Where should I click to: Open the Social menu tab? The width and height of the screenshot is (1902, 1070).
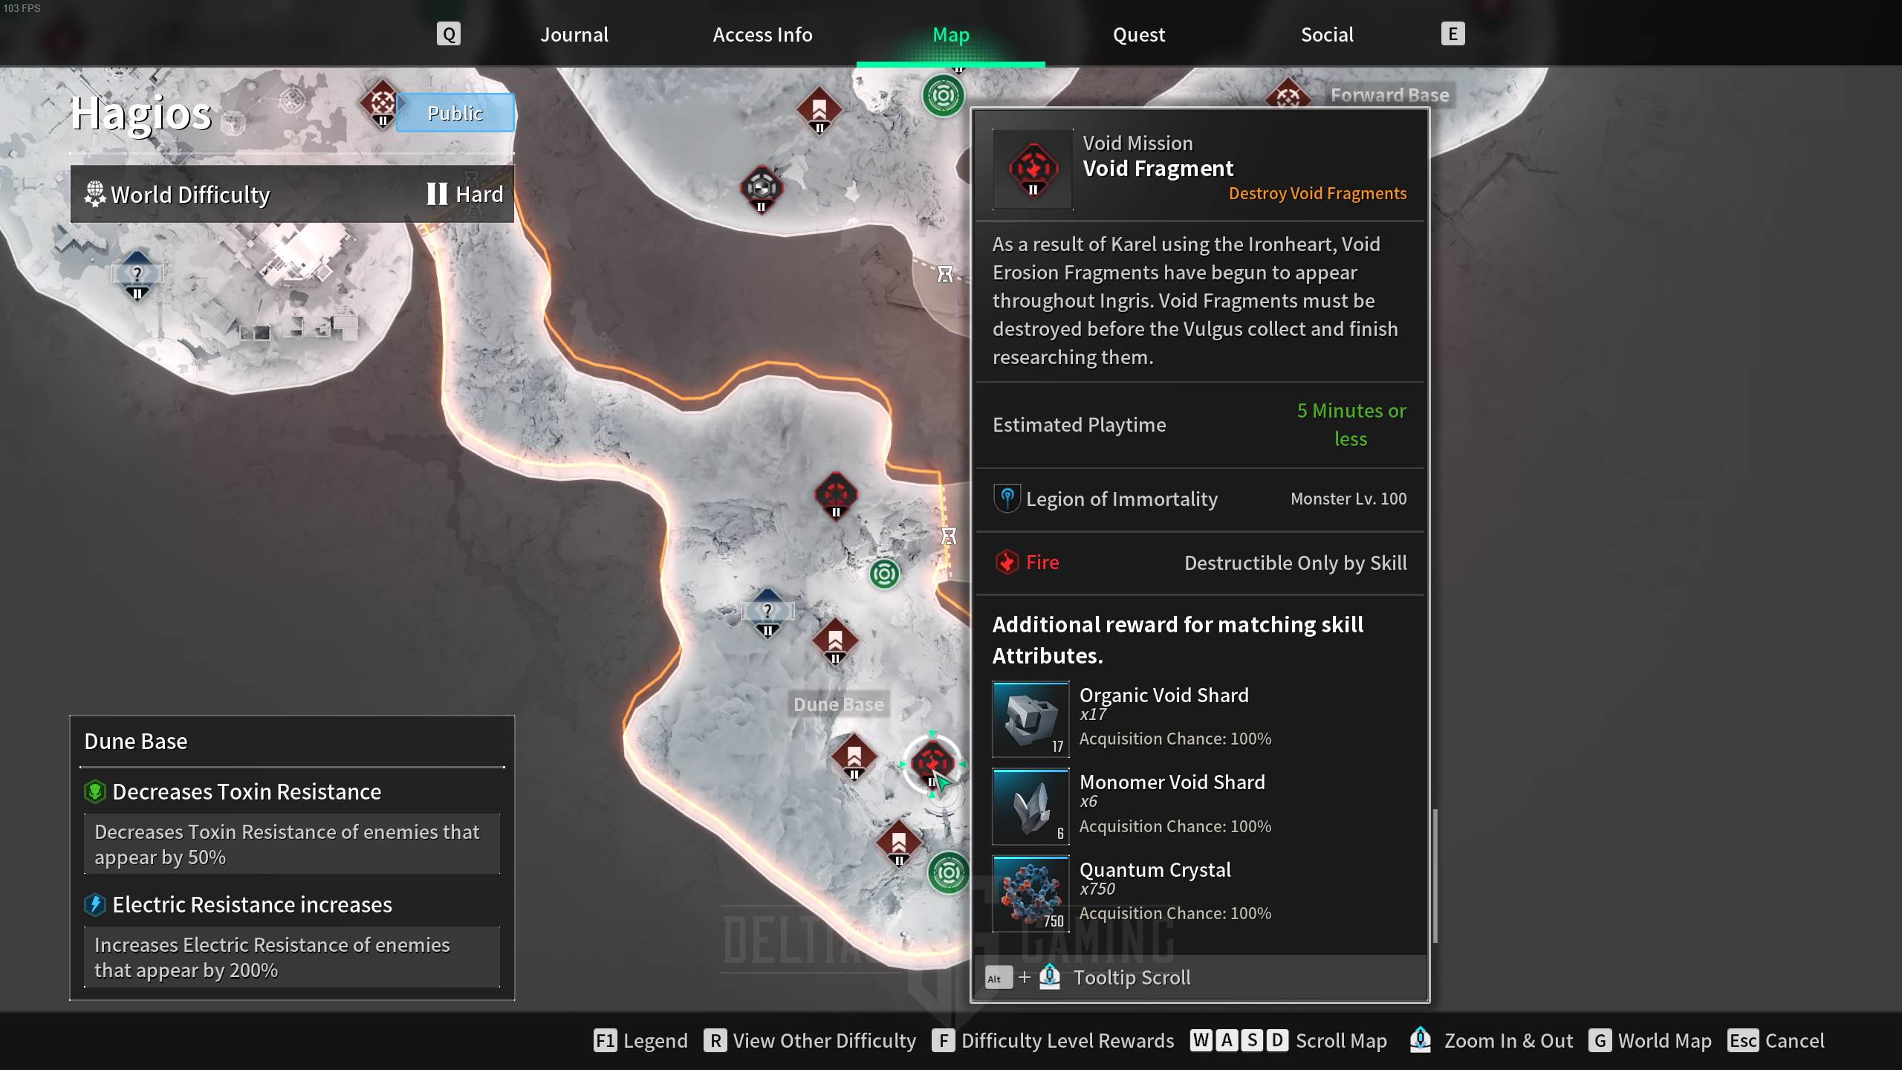(1327, 34)
